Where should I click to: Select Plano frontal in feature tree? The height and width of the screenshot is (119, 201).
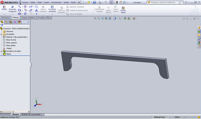tap(11, 40)
